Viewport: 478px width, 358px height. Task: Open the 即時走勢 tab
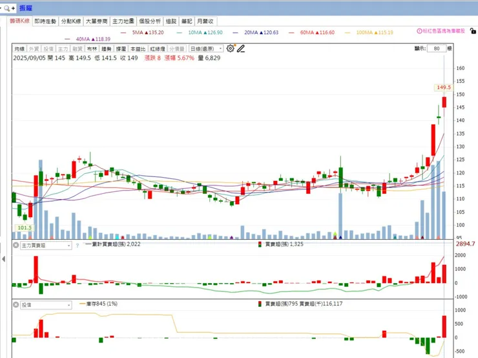tap(45, 21)
